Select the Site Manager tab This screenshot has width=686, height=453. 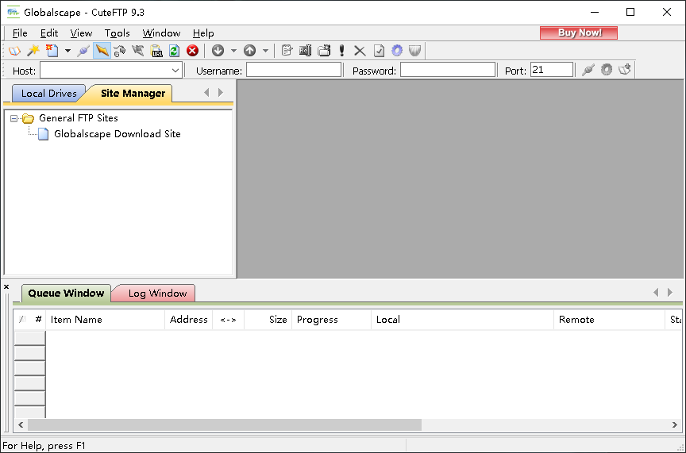coord(133,93)
